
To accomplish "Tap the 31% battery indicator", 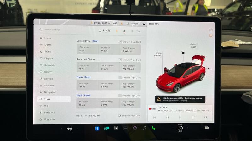I will click(x=154, y=24).
